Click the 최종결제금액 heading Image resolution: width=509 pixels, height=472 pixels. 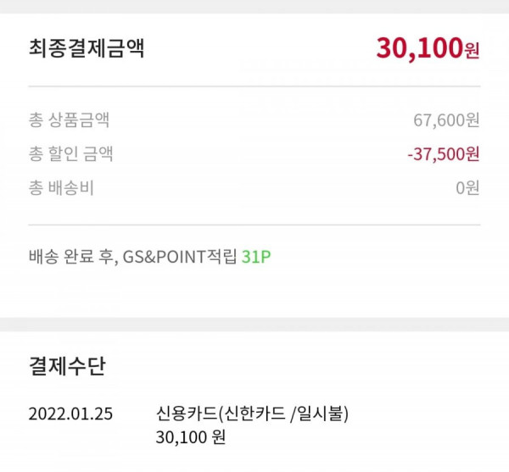[x=87, y=48]
